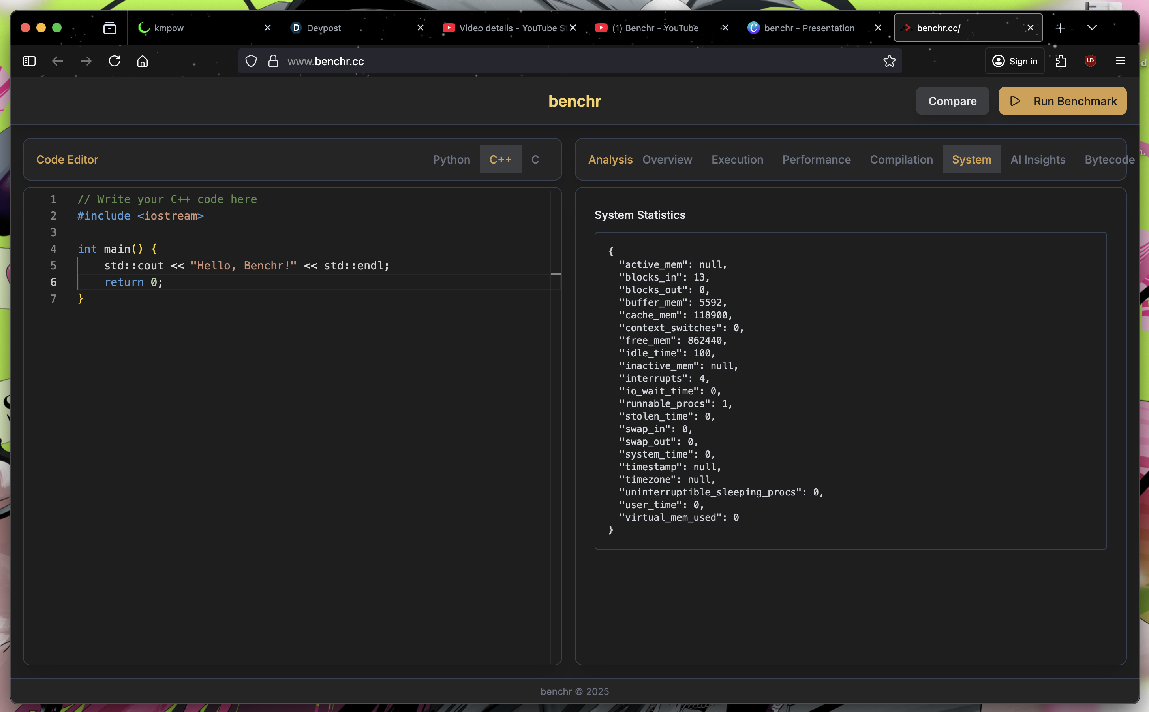Toggle the sidebar panel icon
The image size is (1149, 712).
(29, 61)
